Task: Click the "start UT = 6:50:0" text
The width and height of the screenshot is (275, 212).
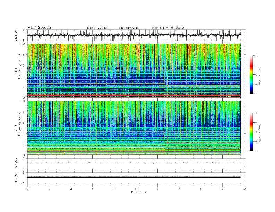Action: 168,28
